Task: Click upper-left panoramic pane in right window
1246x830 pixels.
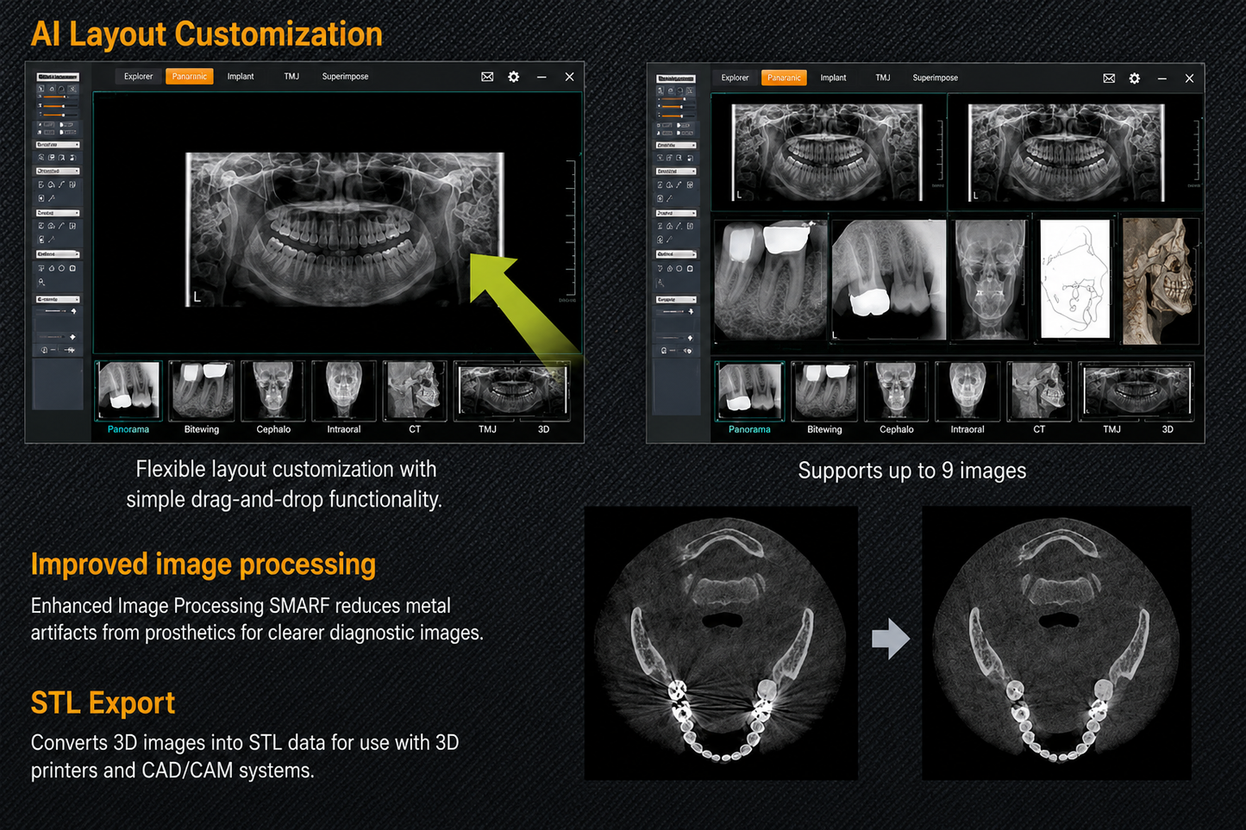Action: (x=828, y=153)
